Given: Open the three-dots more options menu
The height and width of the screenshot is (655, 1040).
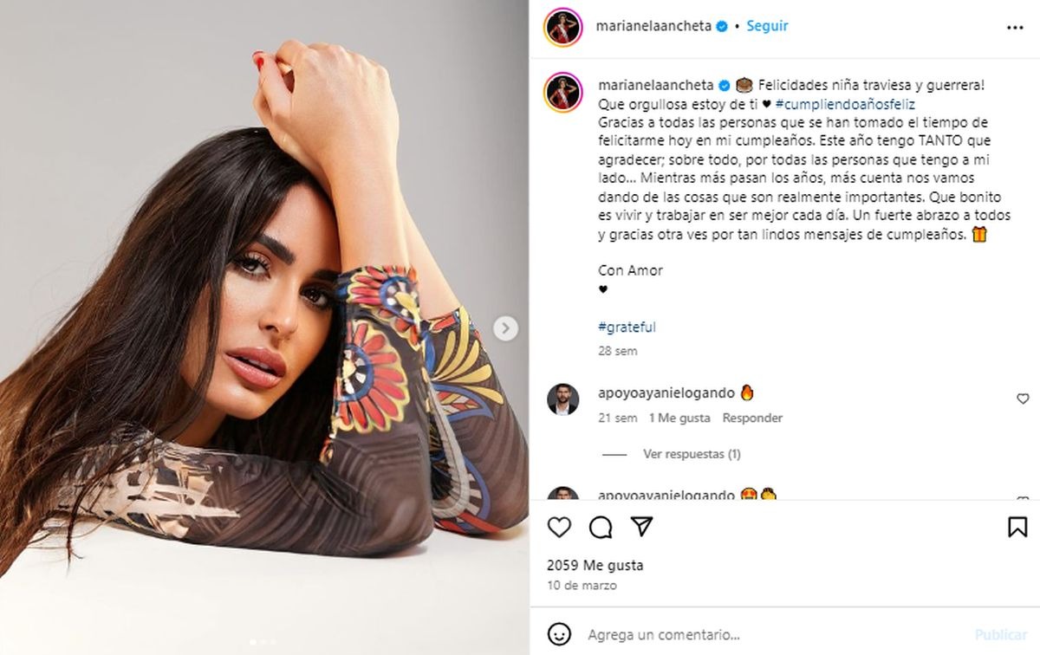Looking at the screenshot, I should pyautogui.click(x=1015, y=28).
